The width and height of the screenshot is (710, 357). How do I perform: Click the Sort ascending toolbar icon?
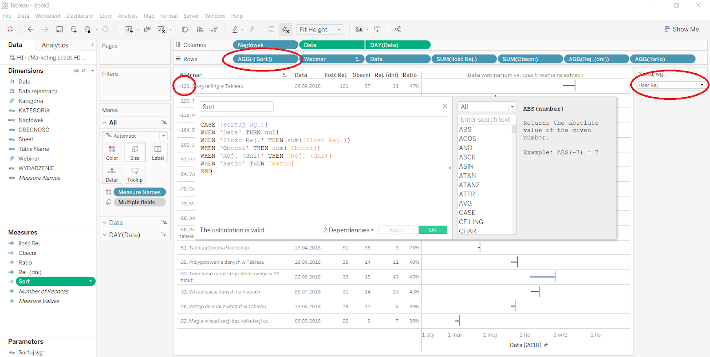200,29
